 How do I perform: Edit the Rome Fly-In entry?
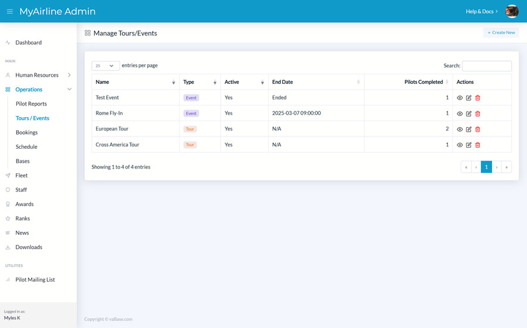coord(468,114)
